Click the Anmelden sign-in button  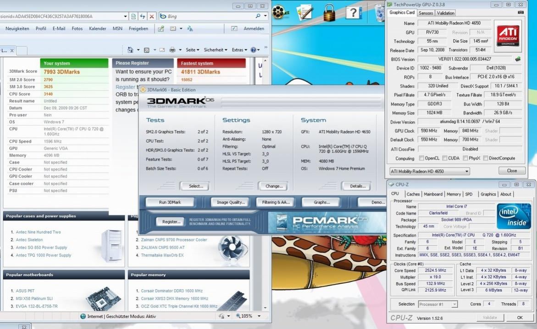[x=254, y=29]
